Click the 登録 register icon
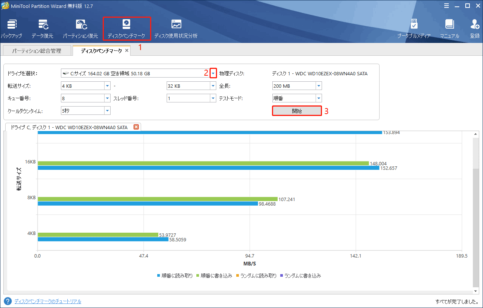 point(475,29)
